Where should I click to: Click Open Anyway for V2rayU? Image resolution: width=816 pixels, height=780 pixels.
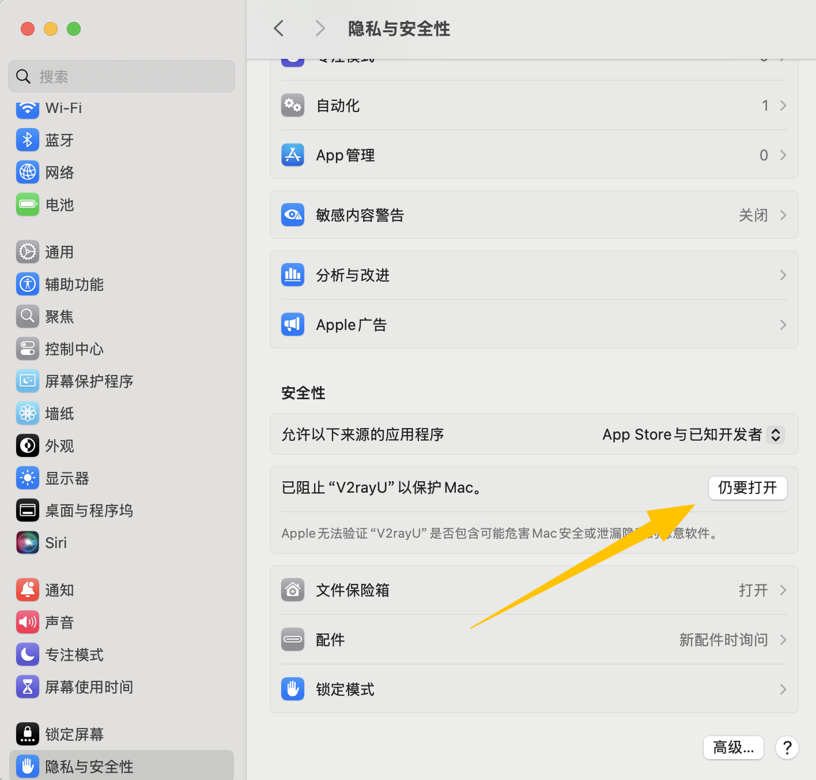coord(747,488)
